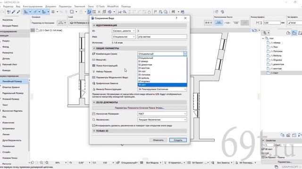The height and width of the screenshot is (169, 302).
Task: Click the help question mark in Сохранение Вида dialog
Action: tap(176, 18)
